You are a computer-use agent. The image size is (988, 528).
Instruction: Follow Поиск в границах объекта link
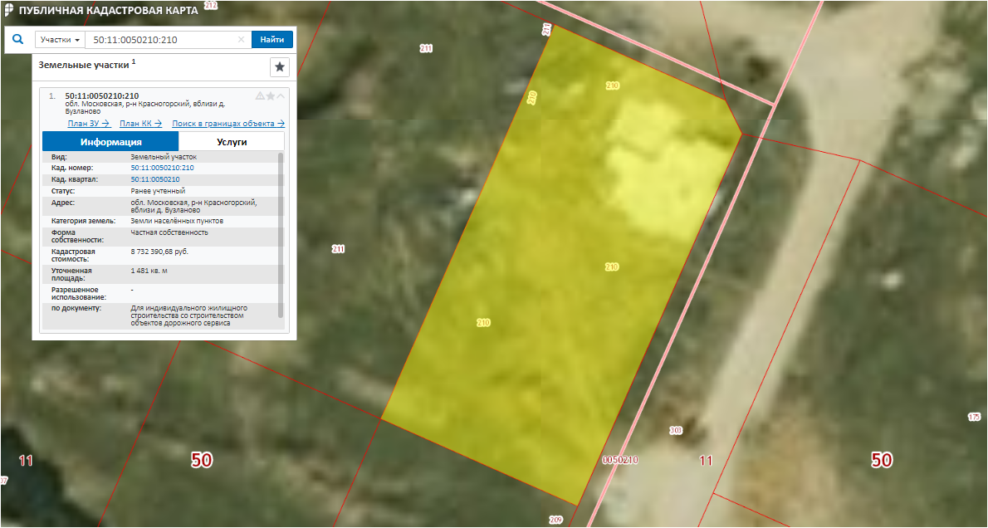tap(228, 124)
